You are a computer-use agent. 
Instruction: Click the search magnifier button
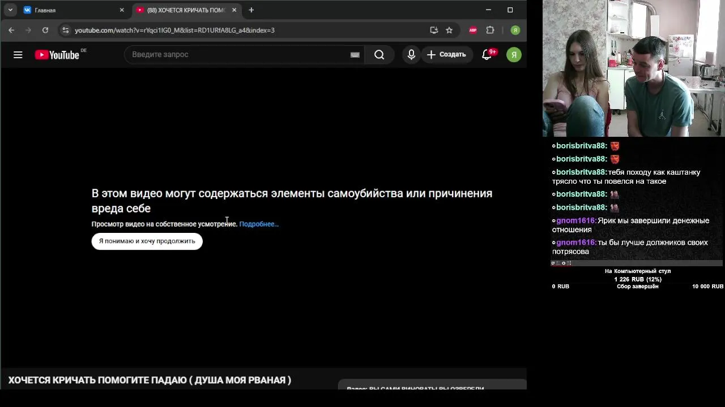(x=379, y=54)
